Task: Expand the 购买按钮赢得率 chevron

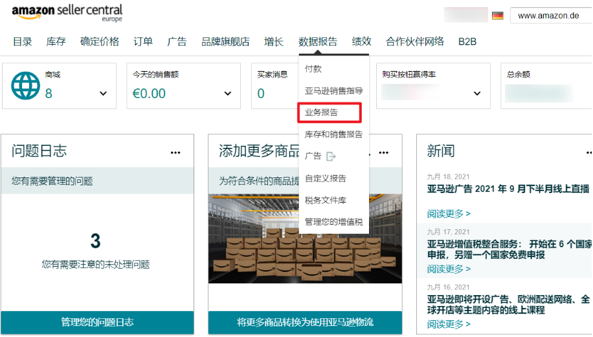Action: [477, 94]
